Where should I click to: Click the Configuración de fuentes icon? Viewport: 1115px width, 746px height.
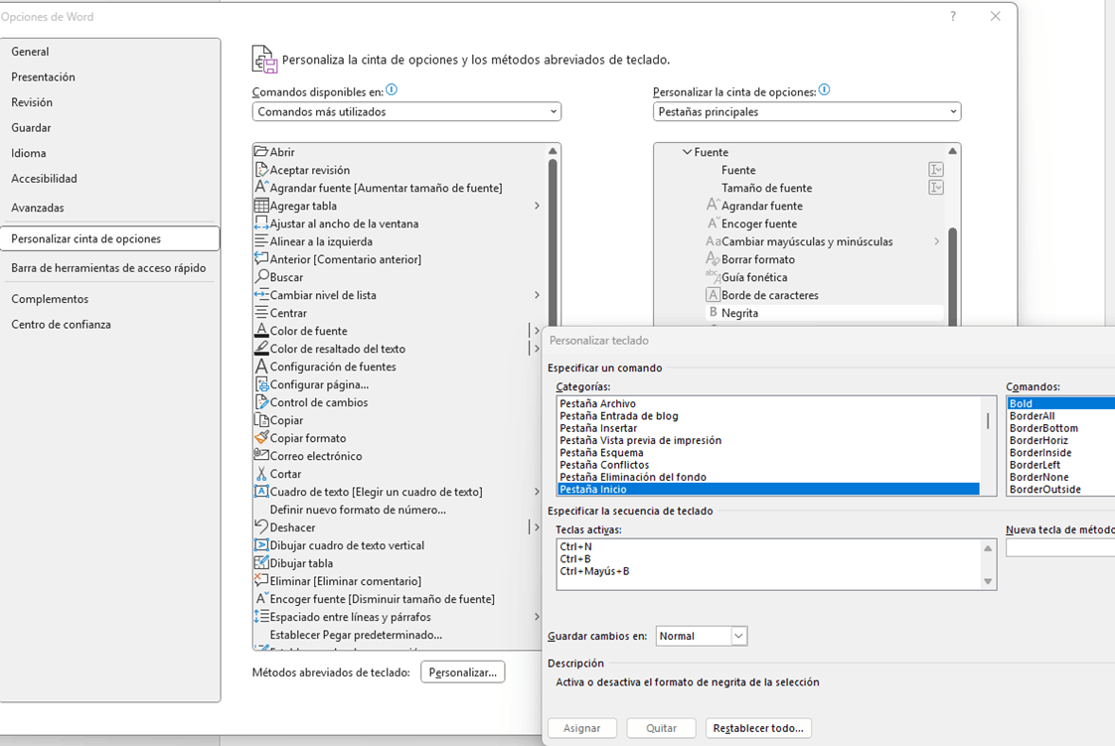[x=261, y=366]
